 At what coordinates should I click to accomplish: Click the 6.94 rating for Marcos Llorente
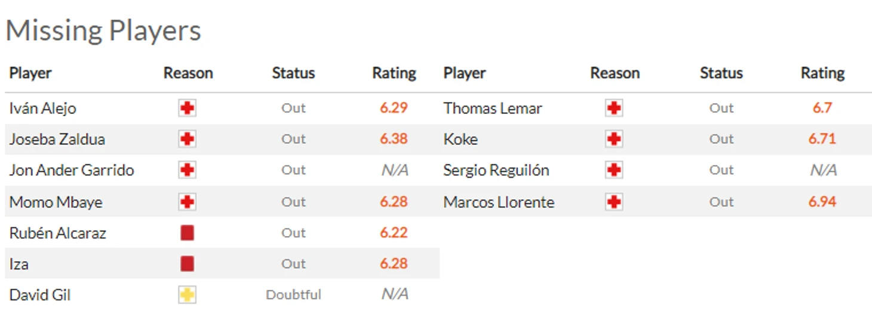(x=822, y=202)
